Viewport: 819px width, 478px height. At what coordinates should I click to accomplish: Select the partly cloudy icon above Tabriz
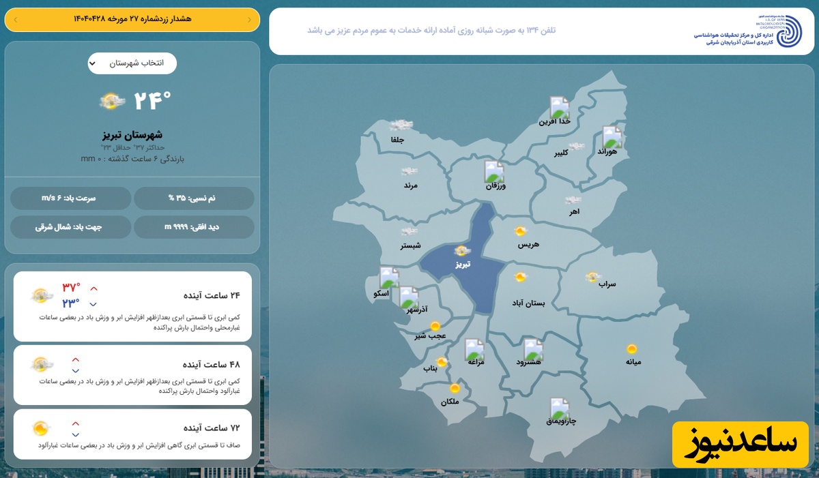click(462, 251)
